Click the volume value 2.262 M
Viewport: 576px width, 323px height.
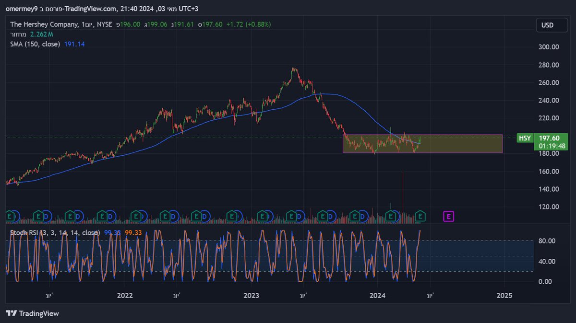pos(41,34)
